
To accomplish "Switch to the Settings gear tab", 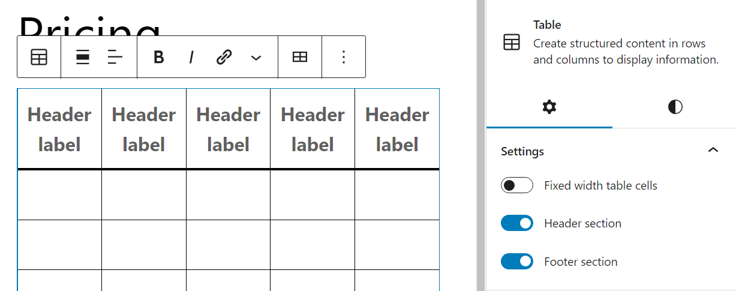I will pyautogui.click(x=549, y=107).
